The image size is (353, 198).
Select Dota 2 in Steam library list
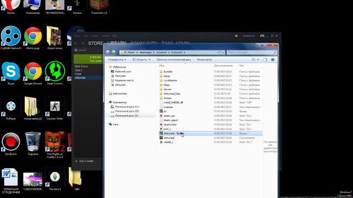78,70
